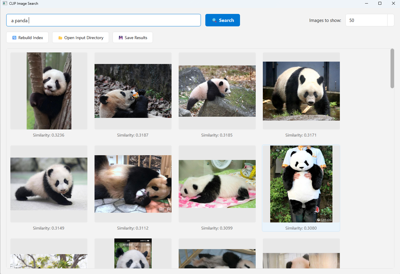Focus the 'a panda' search query field
This screenshot has width=400, height=274.
click(103, 20)
